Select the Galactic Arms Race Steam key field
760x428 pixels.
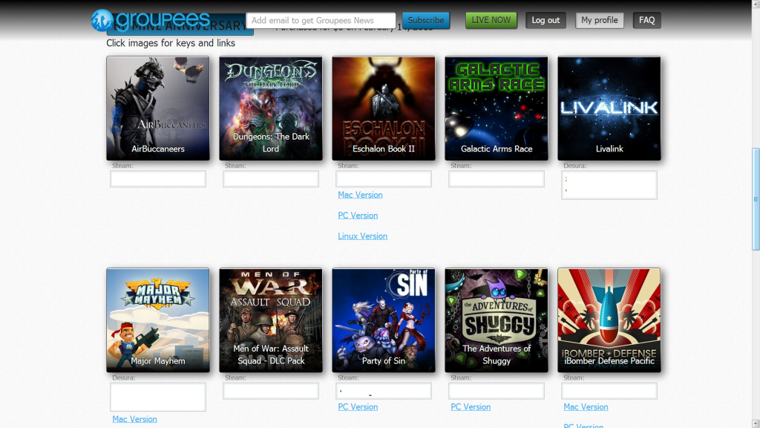pyautogui.click(x=497, y=178)
